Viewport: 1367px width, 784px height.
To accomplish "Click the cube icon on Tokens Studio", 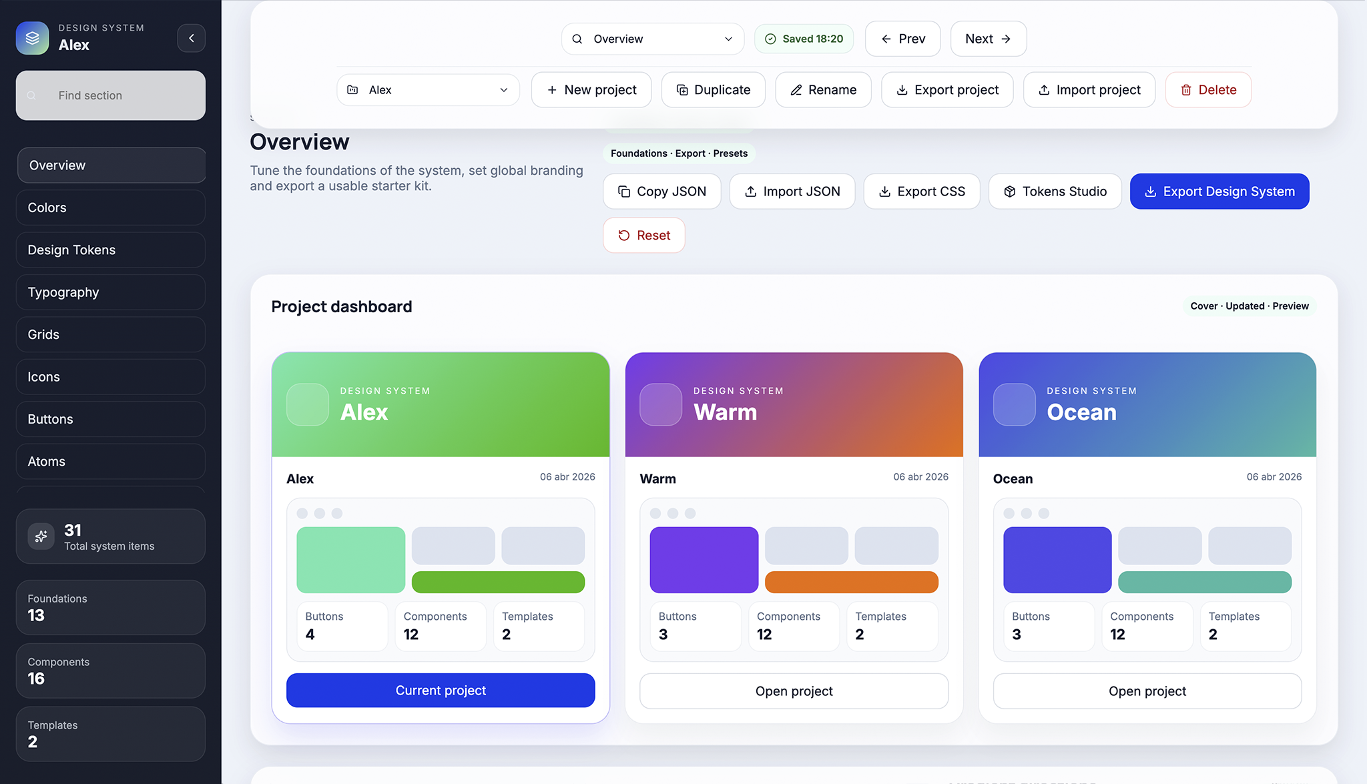I will 1009,191.
